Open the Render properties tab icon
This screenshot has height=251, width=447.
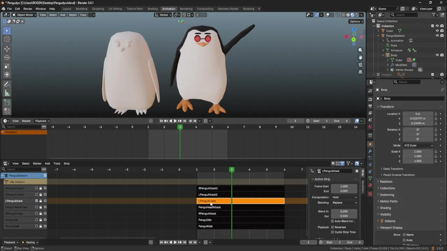(x=370, y=99)
